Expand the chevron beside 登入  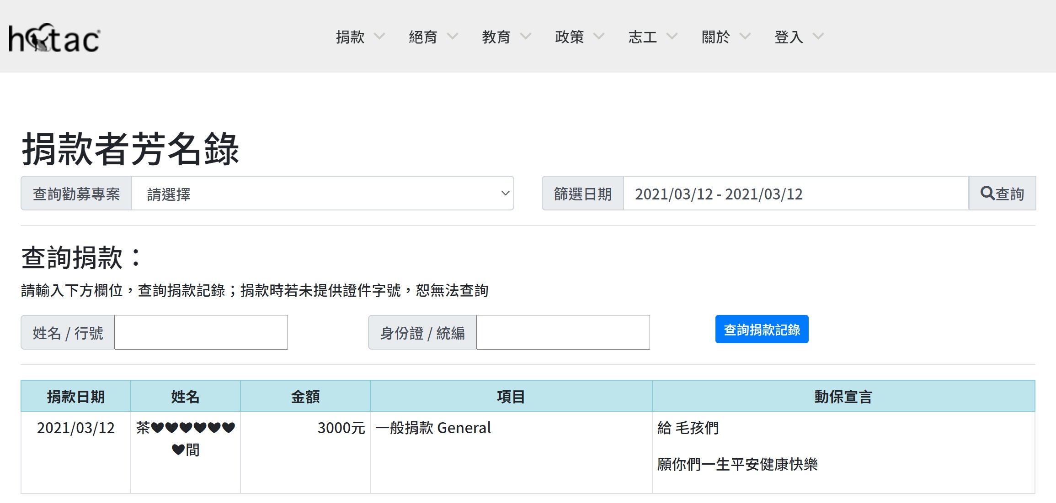[x=818, y=36]
